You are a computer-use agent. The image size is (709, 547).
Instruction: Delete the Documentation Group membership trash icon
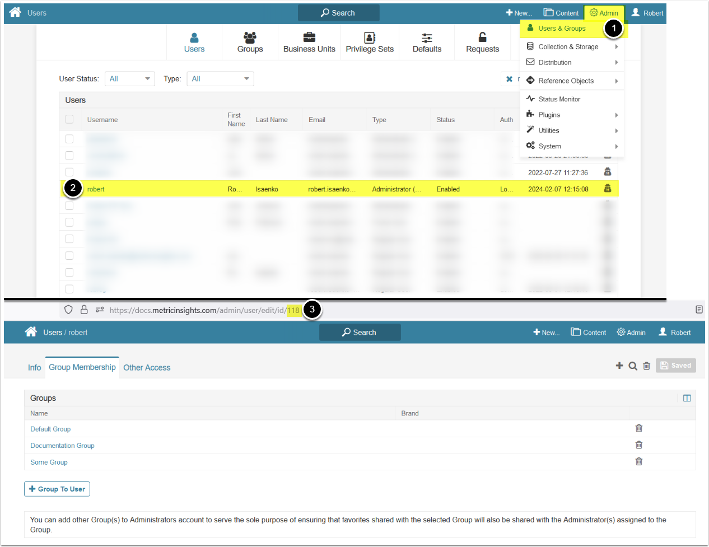tap(638, 445)
